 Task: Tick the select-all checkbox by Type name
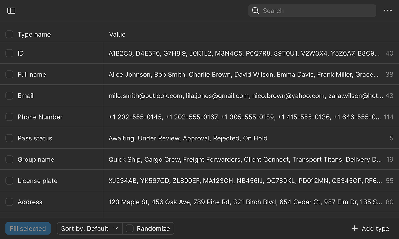coord(9,34)
